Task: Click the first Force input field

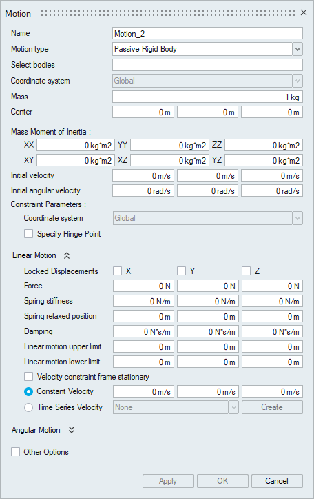Action: [x=143, y=286]
